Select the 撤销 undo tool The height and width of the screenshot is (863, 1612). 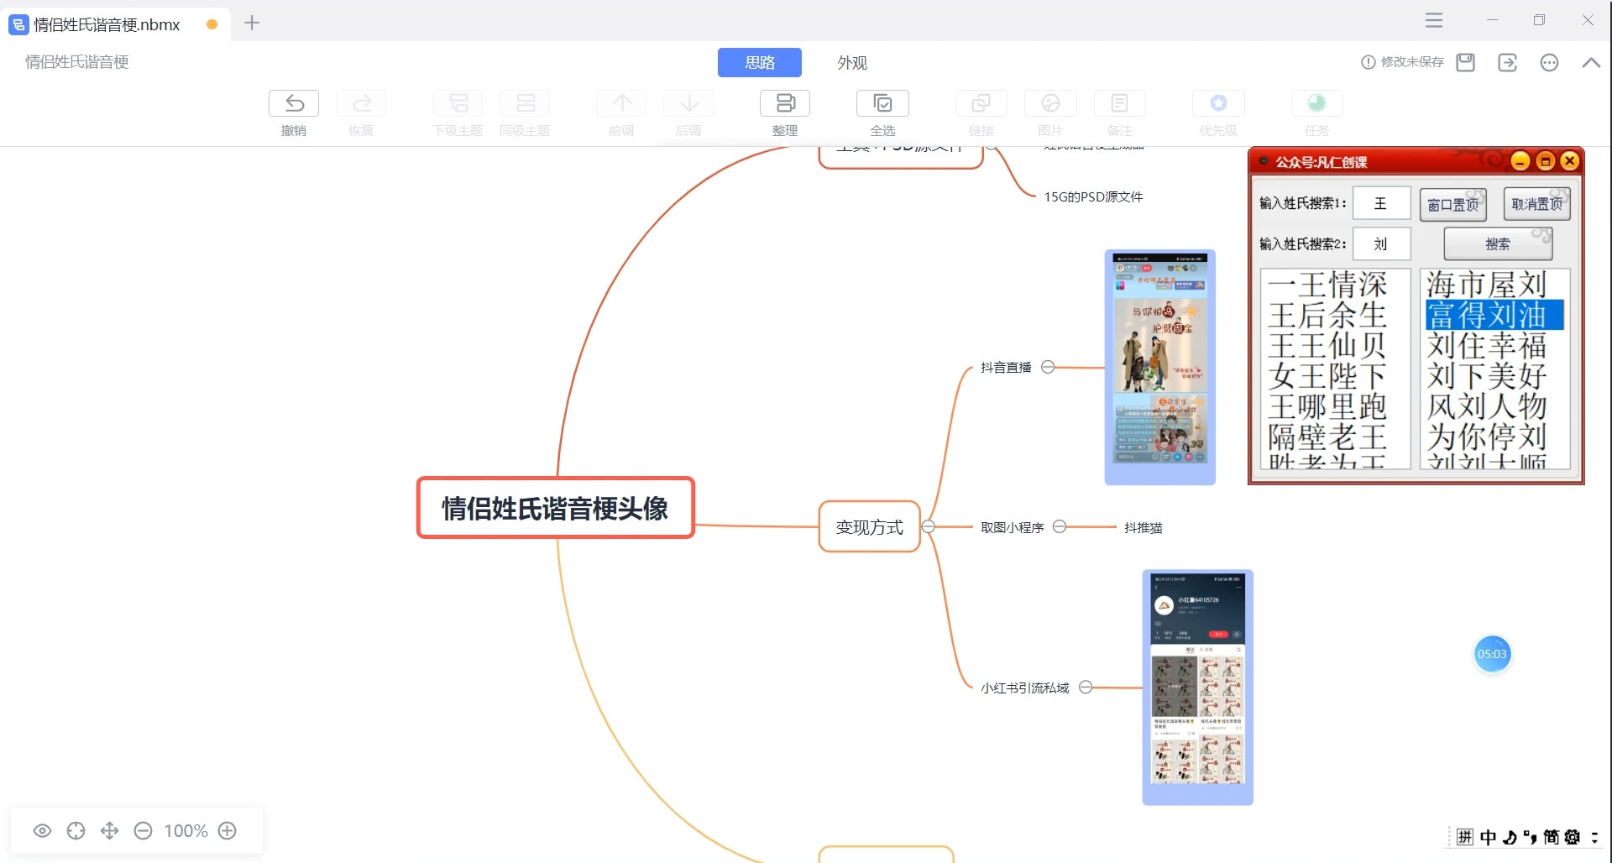click(x=293, y=112)
